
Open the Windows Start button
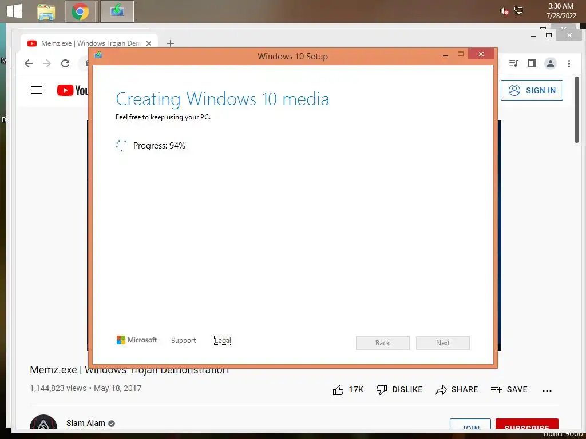14,11
